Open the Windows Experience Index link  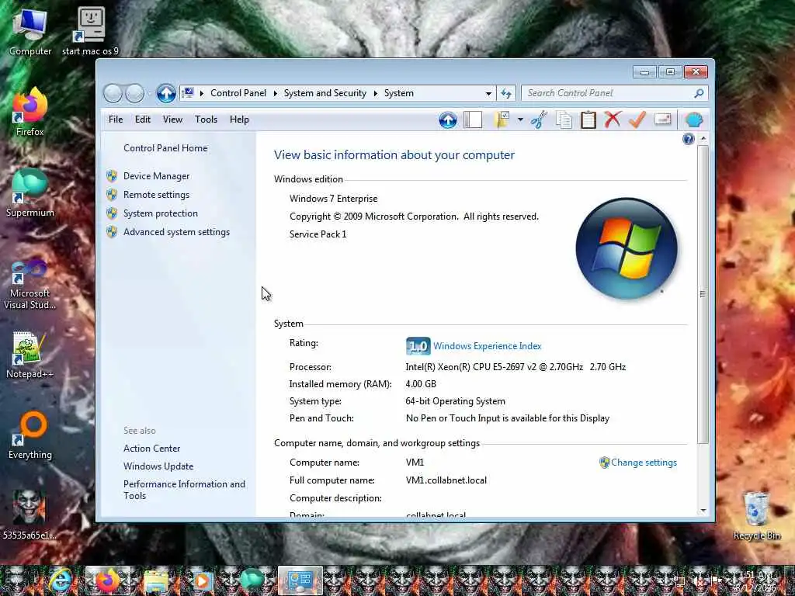[x=488, y=346]
